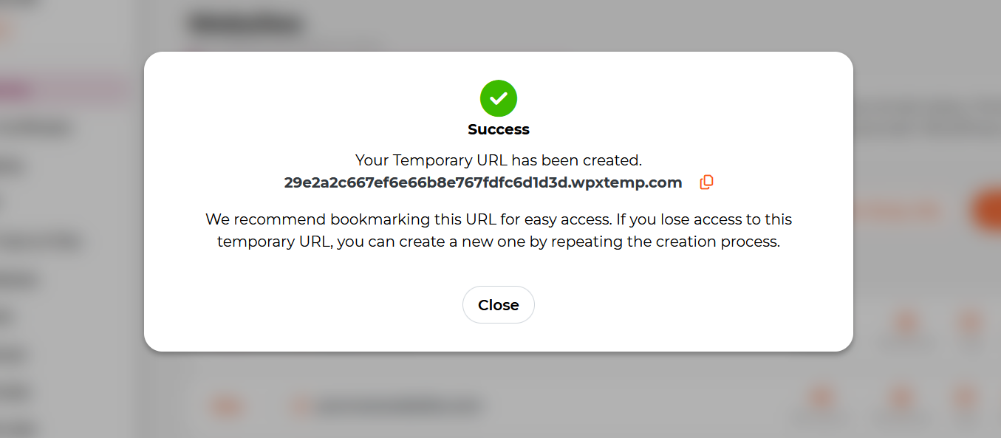Select the pink highlighted sidebar menu item
The width and height of the screenshot is (1001, 438).
(x=63, y=90)
